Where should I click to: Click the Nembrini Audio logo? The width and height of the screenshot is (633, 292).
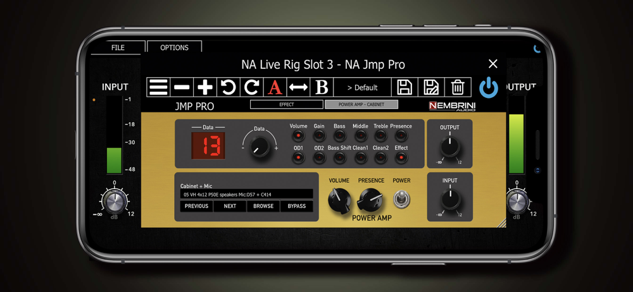click(x=452, y=106)
